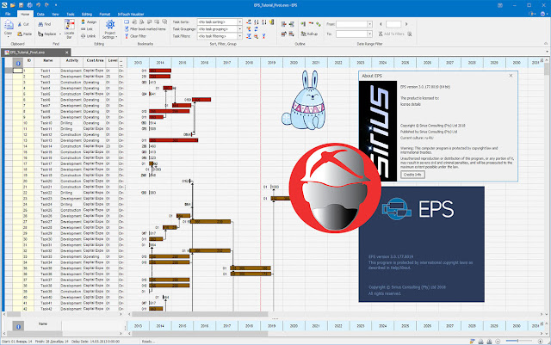Click the Paste icon

coord(20,34)
